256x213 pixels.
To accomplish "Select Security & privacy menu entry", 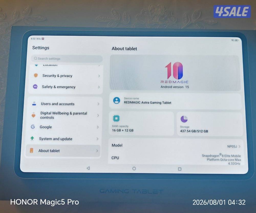I will (66, 76).
